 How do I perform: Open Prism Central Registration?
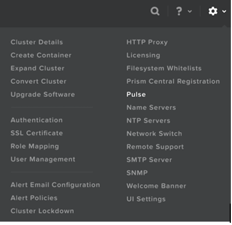173,82
